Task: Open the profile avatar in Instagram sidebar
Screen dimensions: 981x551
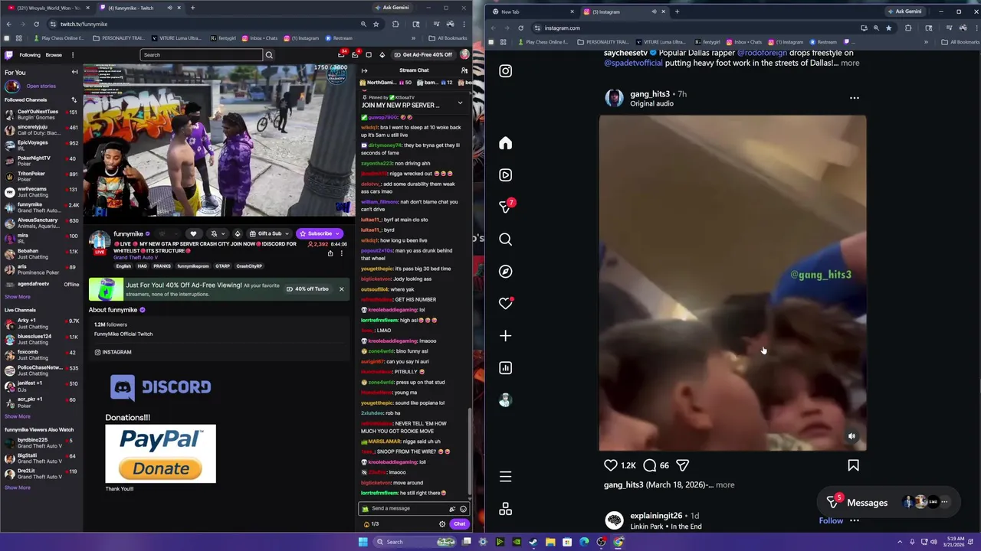Action: 505,400
